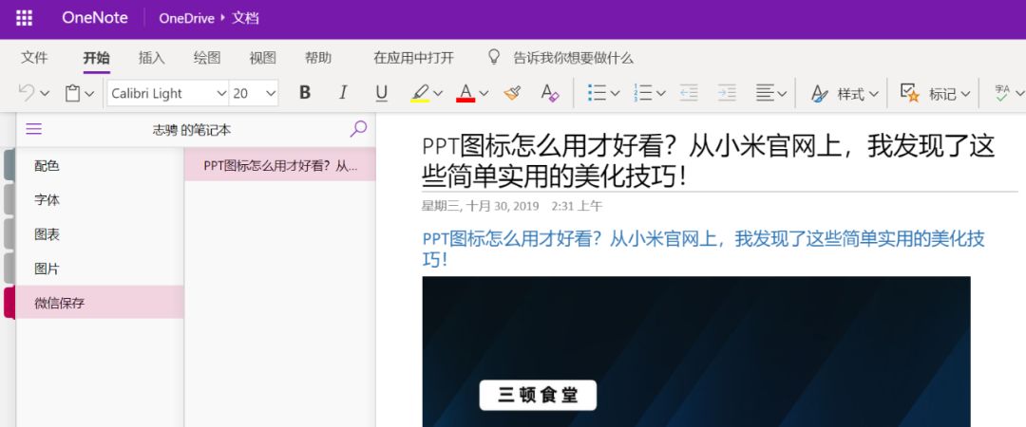Image resolution: width=1026 pixels, height=427 pixels.
Task: Click 在应用中打开 button
Action: [x=413, y=58]
